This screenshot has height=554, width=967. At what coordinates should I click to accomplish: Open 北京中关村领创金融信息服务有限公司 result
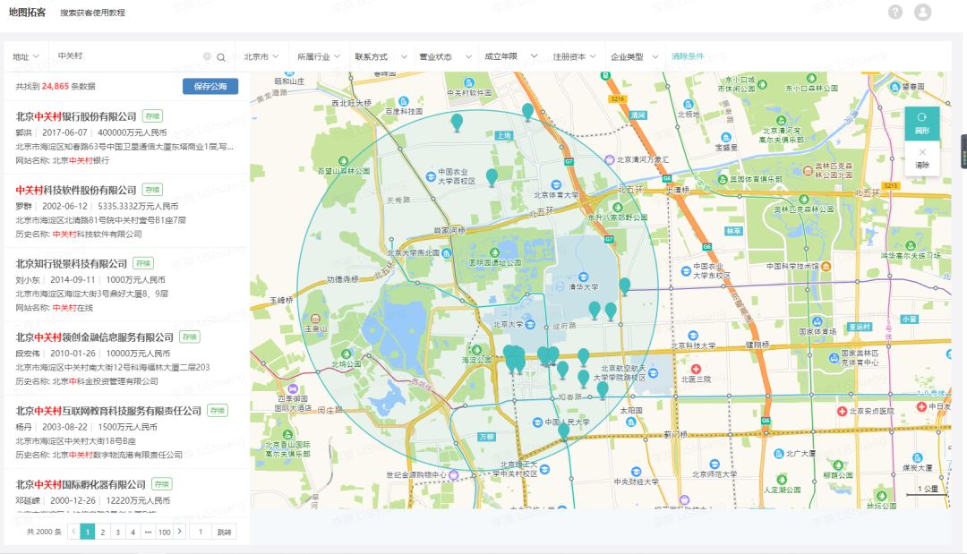tap(94, 337)
